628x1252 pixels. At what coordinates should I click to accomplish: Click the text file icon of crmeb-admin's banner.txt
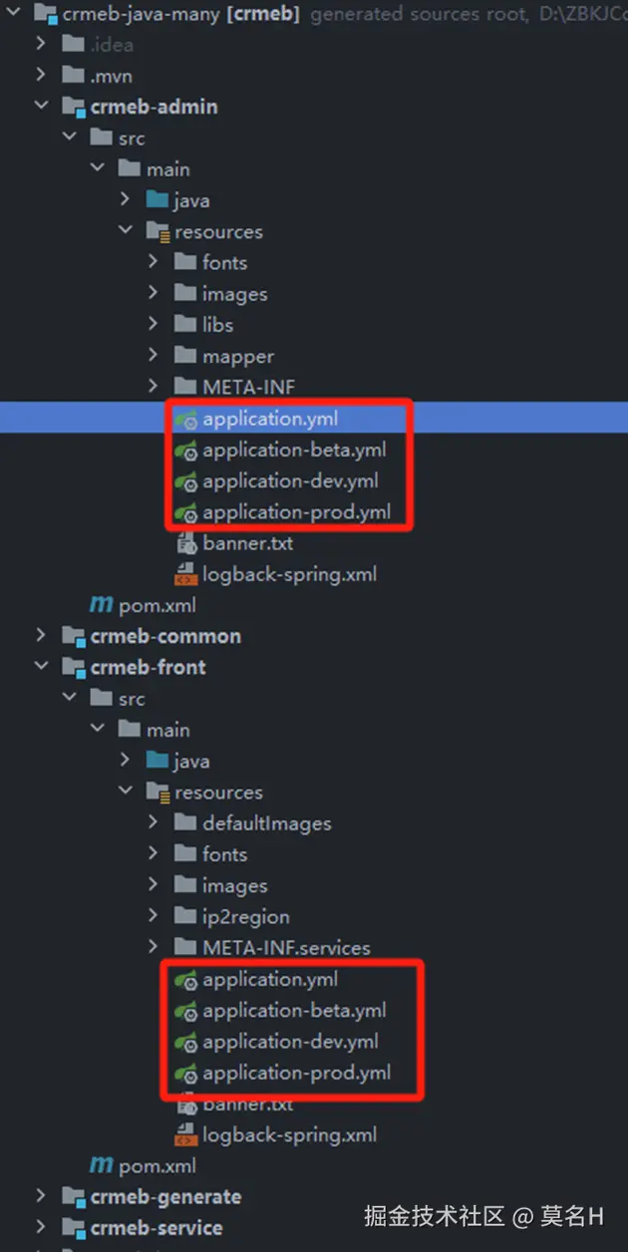(185, 544)
